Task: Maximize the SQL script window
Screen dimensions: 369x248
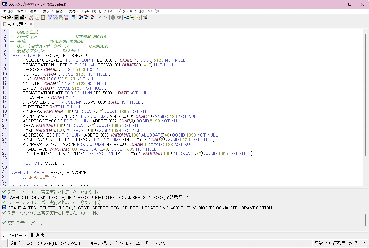Action: [350, 4]
